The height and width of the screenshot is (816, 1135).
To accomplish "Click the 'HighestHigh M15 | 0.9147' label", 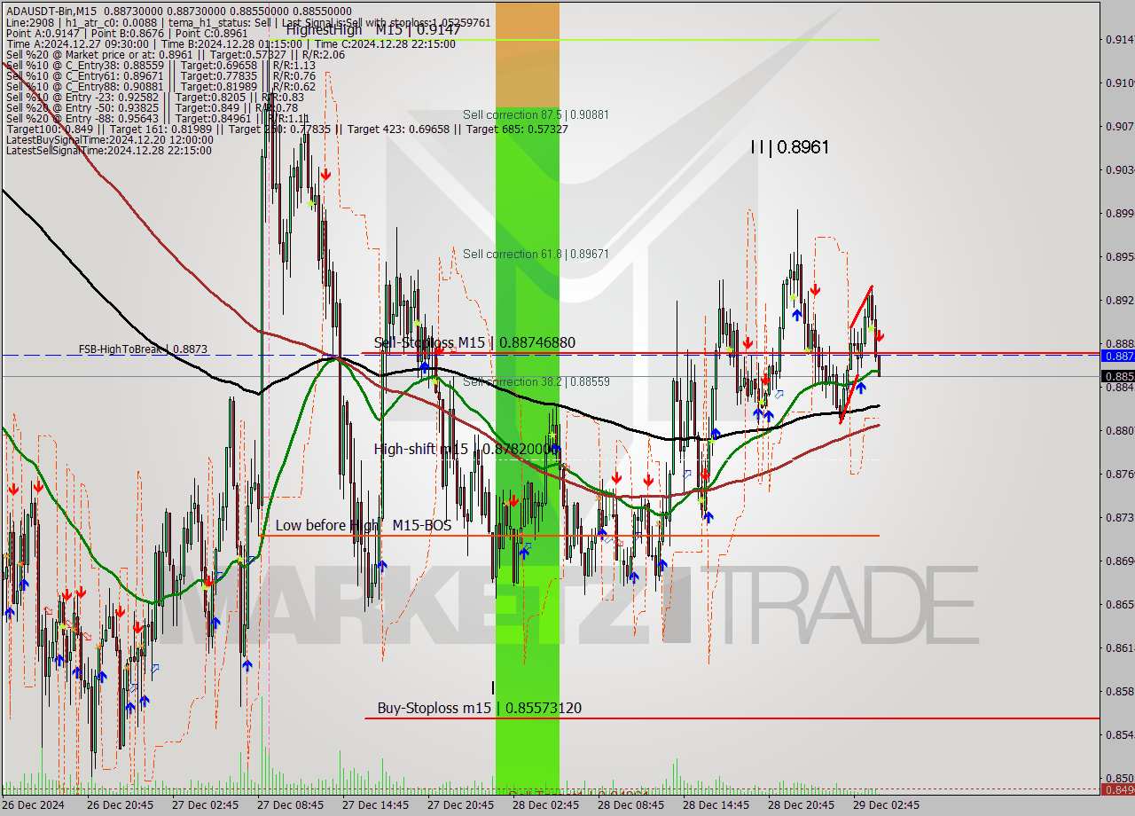I will (373, 29).
